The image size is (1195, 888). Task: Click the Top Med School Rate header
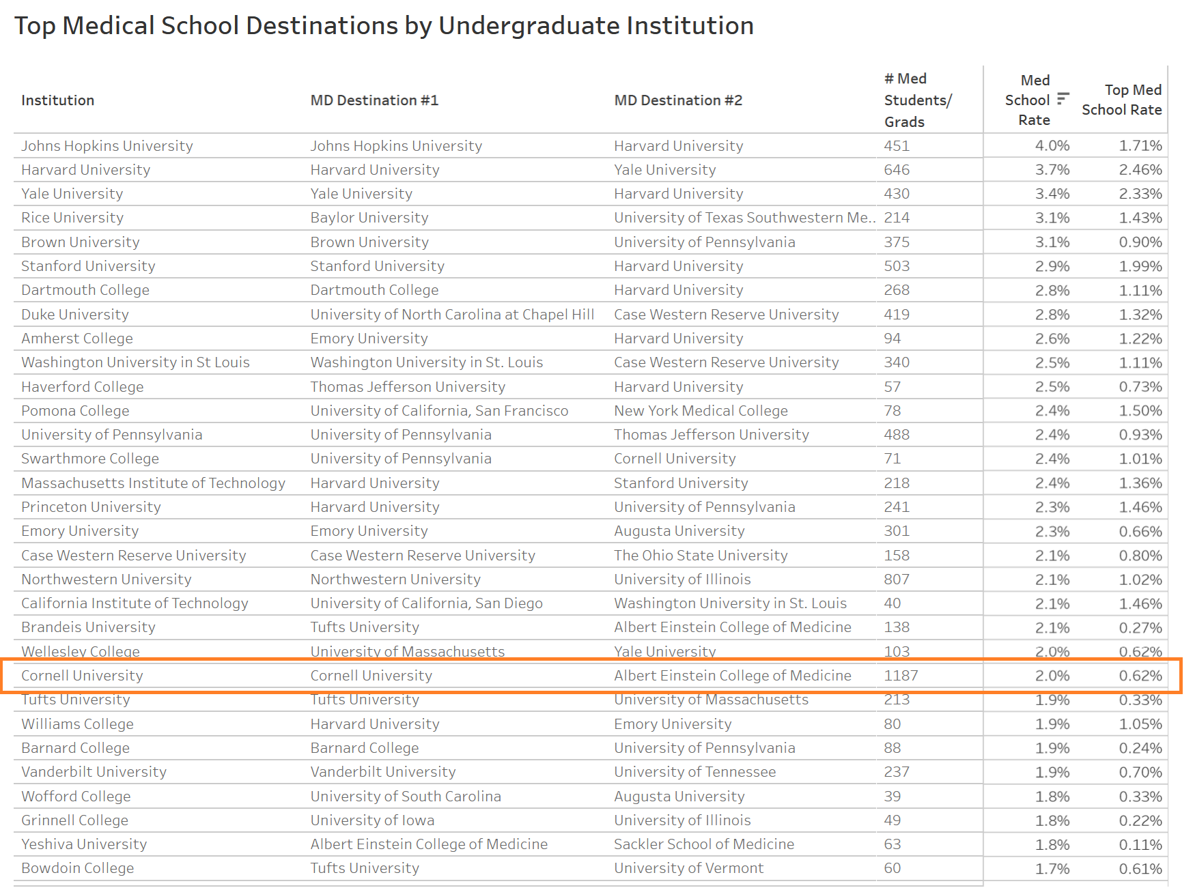[1122, 100]
